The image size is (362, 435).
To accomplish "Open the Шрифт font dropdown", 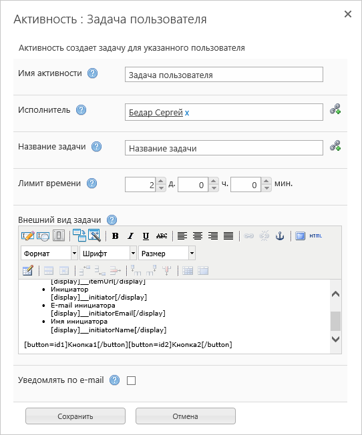I will coord(108,254).
